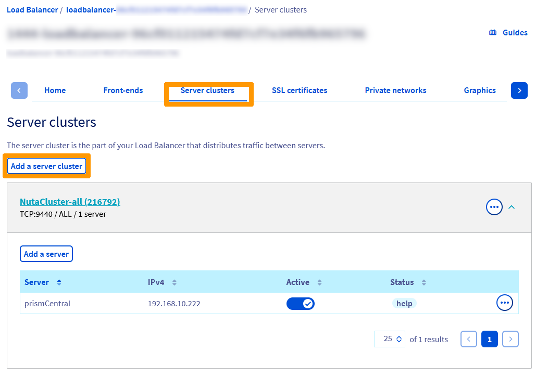
Task: Switch to the SSL certificates tab
Action: pyautogui.click(x=300, y=90)
